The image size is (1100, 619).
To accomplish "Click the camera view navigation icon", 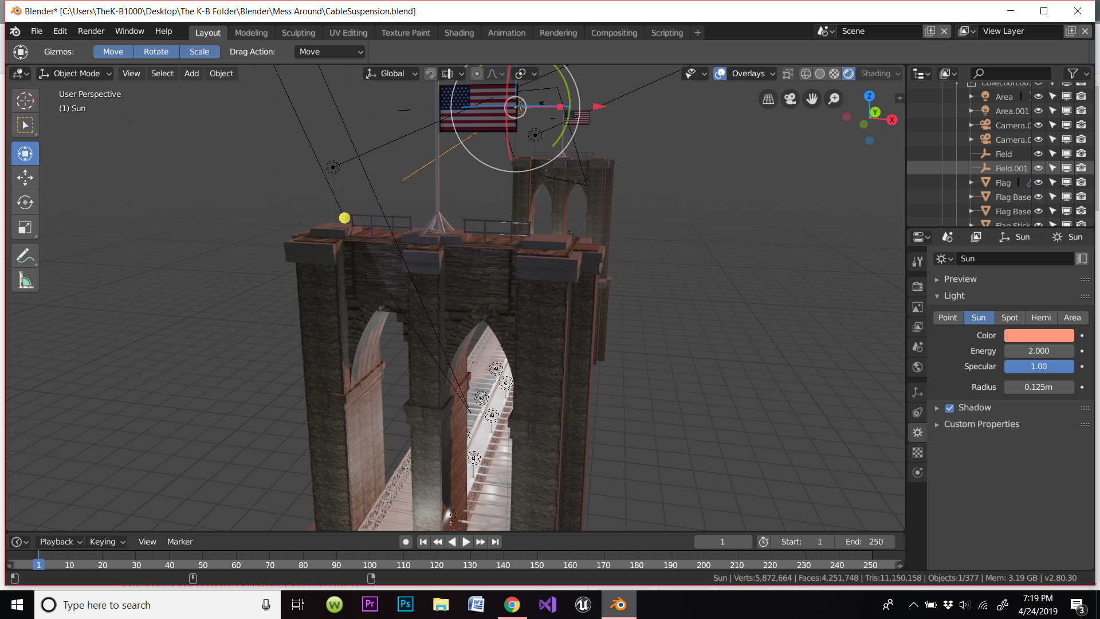I will 790,99.
